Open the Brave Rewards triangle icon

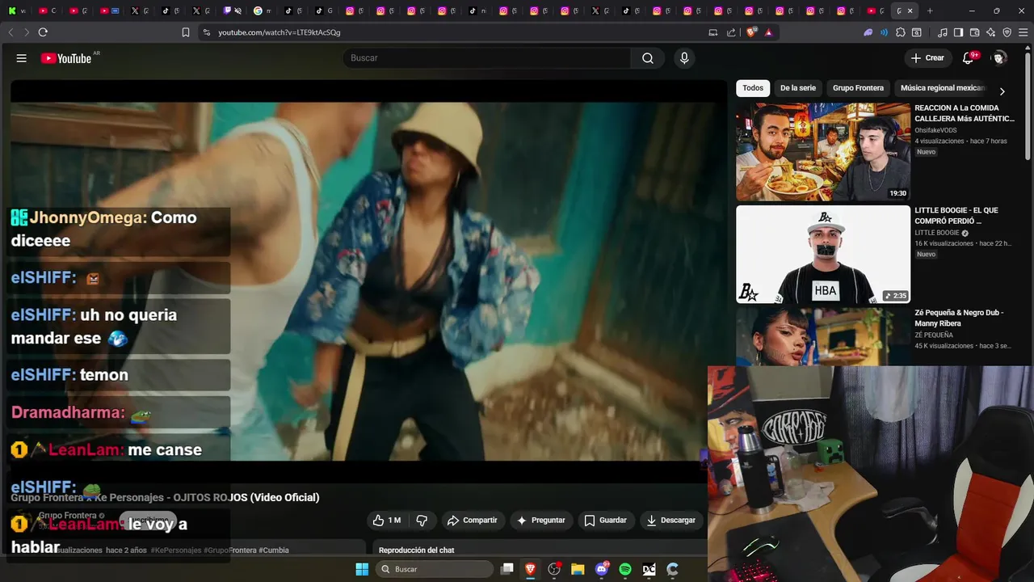click(768, 32)
